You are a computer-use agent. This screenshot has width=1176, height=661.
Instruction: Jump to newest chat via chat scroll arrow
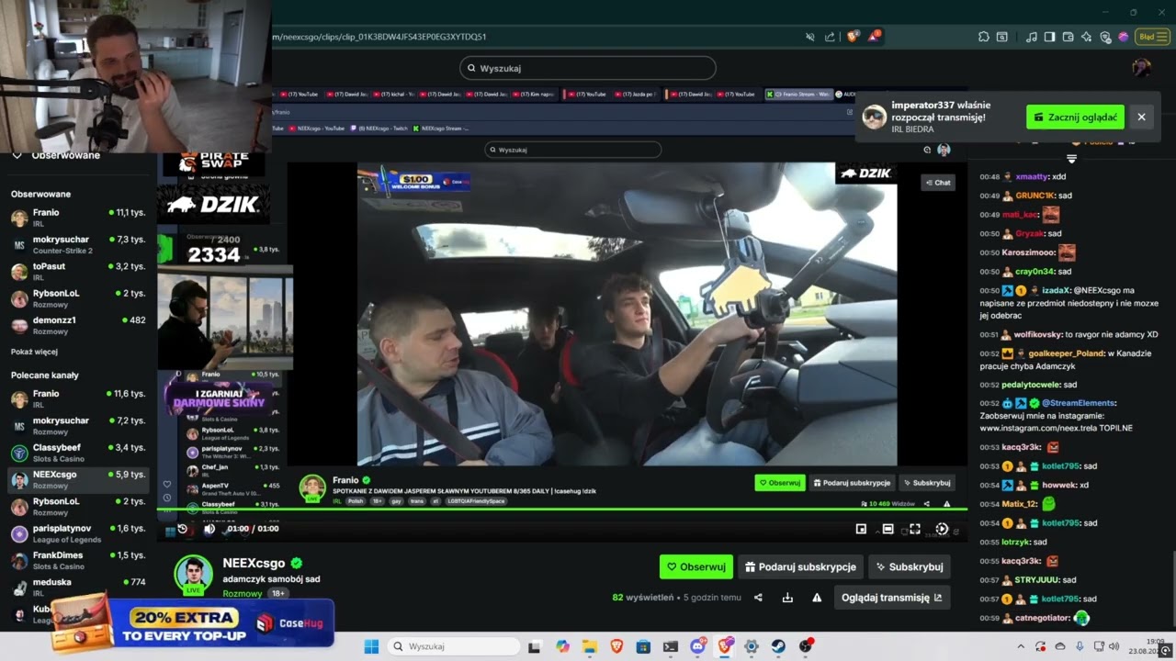[1071, 159]
